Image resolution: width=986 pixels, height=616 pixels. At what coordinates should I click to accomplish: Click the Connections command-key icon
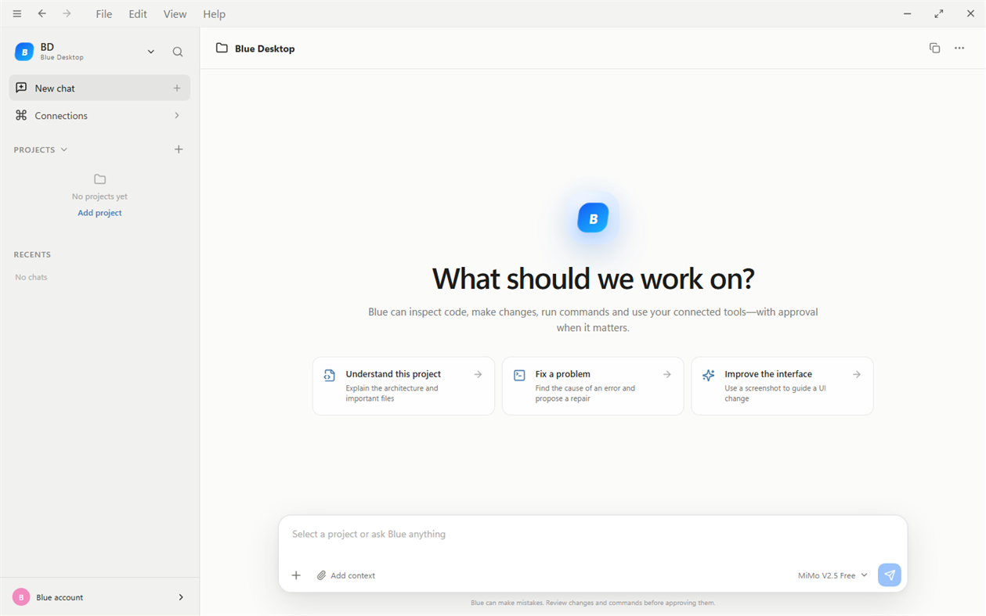[21, 115]
